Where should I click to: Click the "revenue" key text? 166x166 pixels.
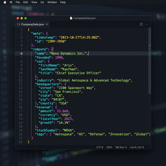coord(44,107)
